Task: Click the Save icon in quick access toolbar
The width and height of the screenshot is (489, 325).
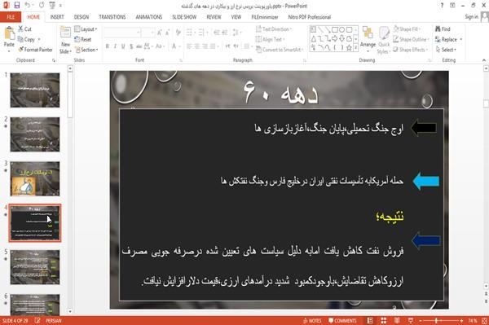Action: point(17,6)
